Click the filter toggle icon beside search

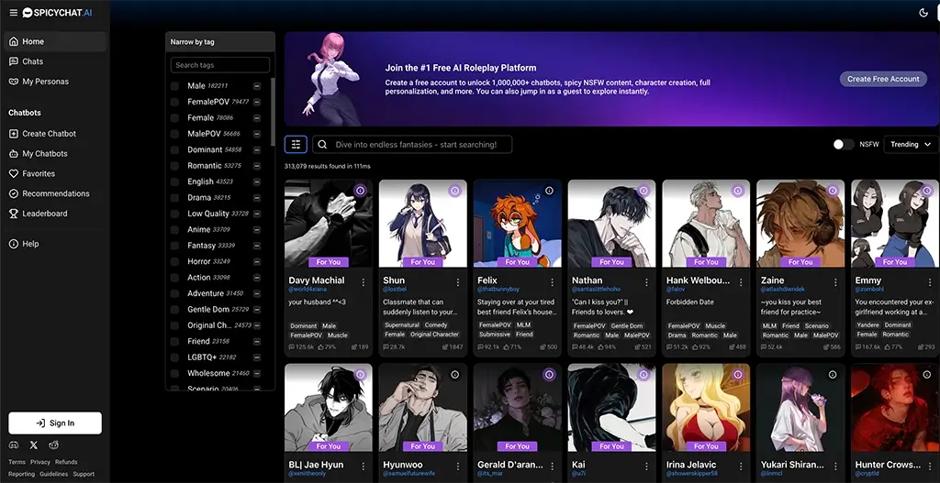pyautogui.click(x=296, y=144)
